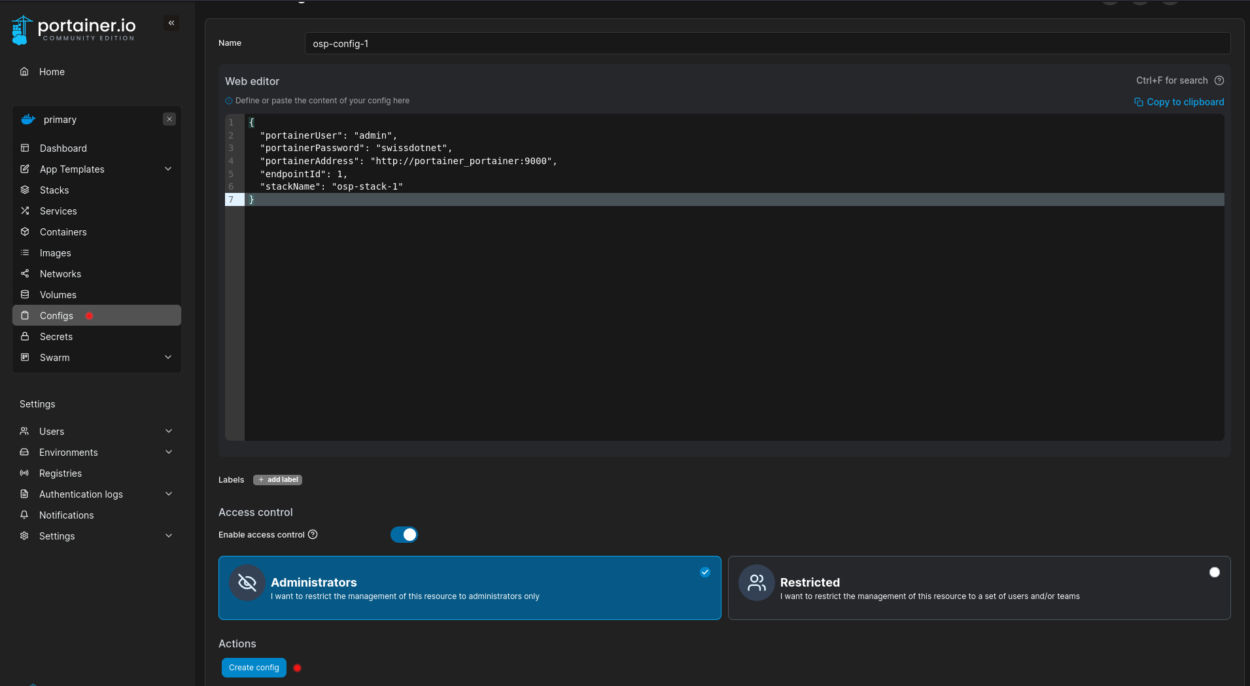Click Copy to clipboard link

pos(1179,102)
